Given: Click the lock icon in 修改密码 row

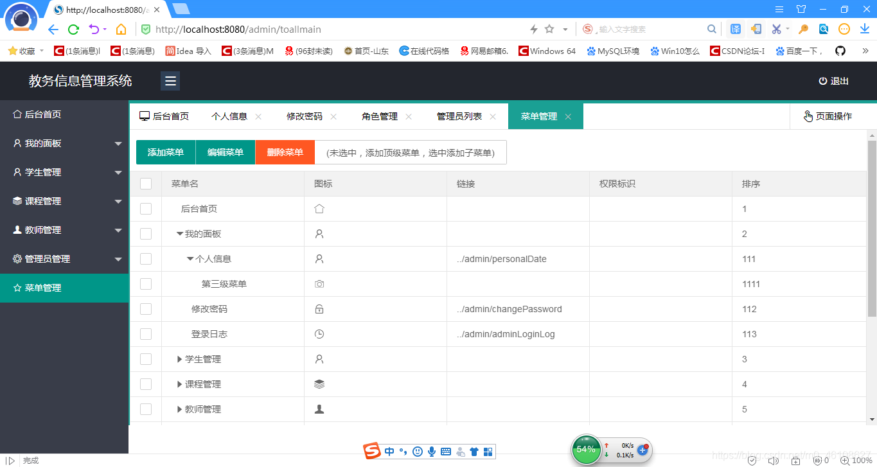Looking at the screenshot, I should 319,309.
